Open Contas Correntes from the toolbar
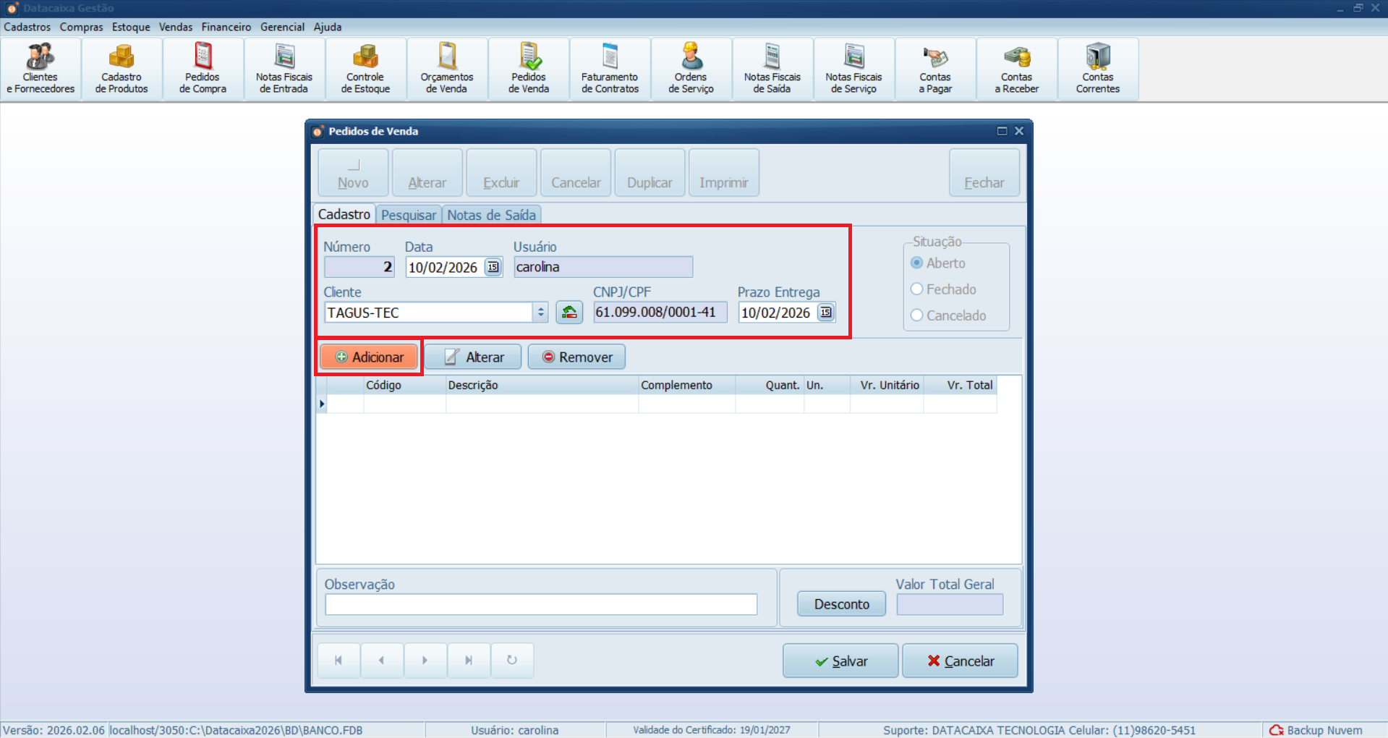1388x738 pixels. click(1097, 69)
